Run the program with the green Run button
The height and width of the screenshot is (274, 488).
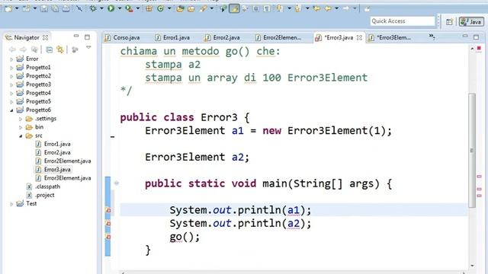click(111, 8)
